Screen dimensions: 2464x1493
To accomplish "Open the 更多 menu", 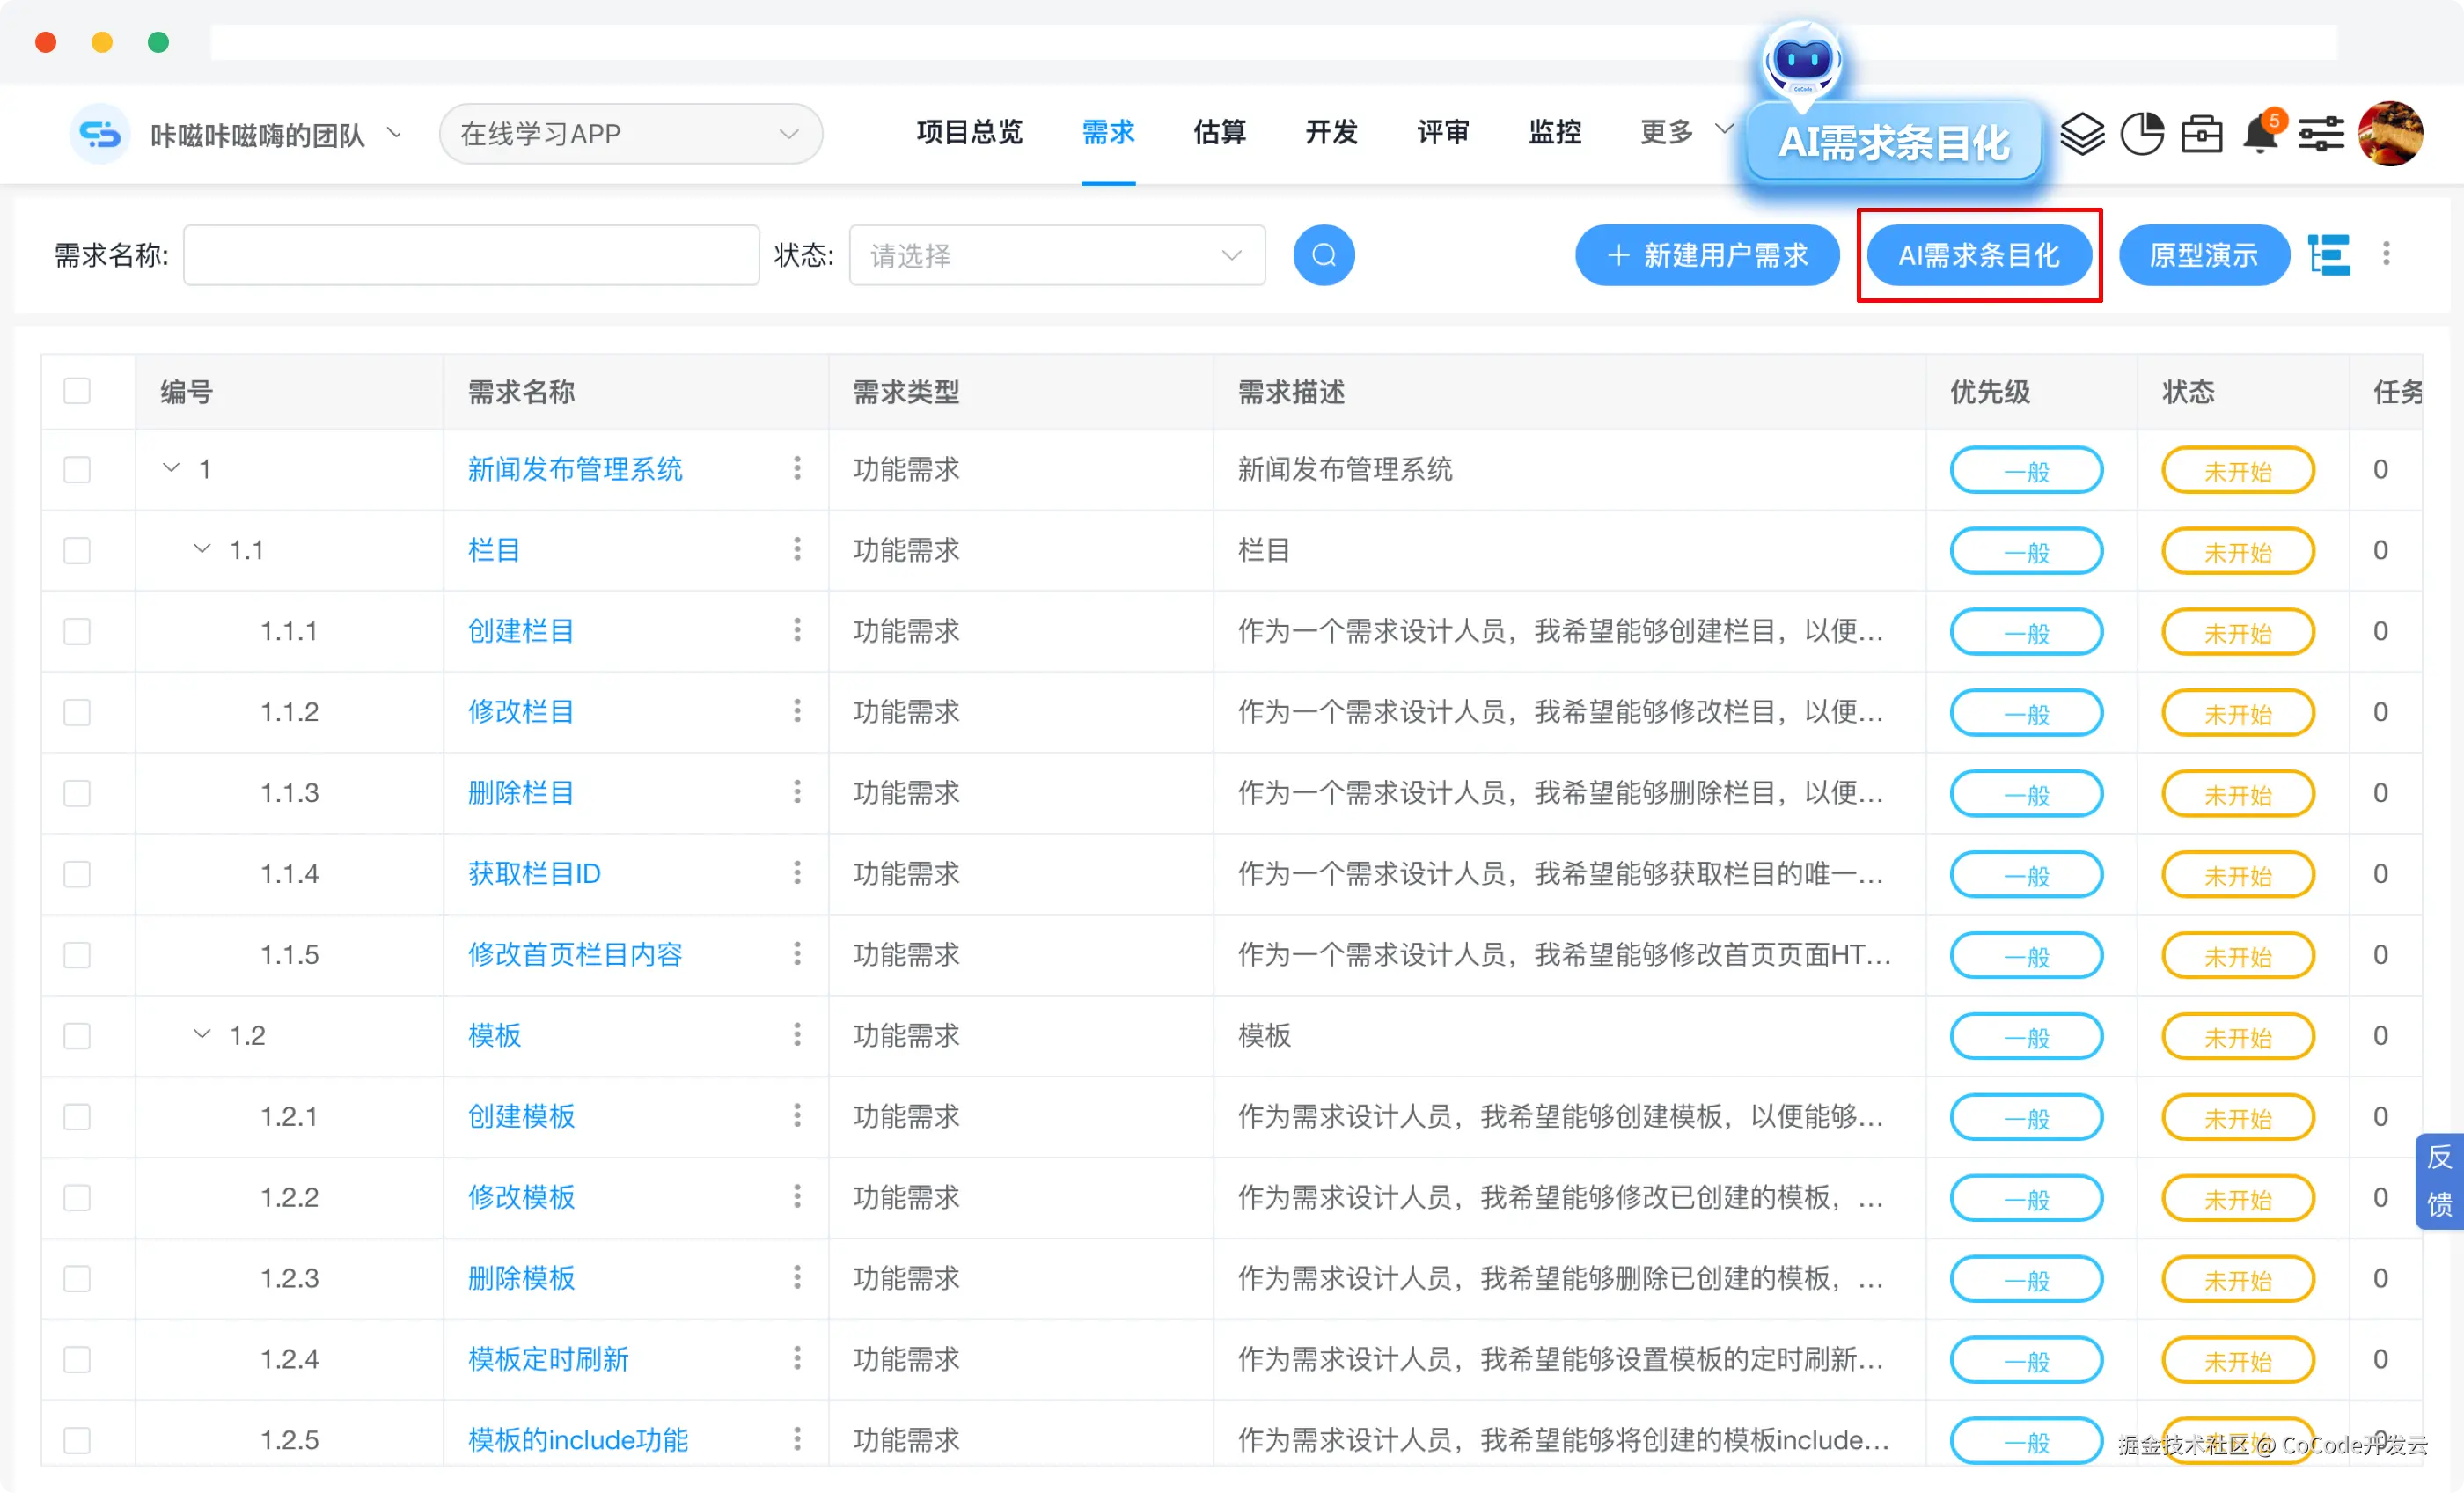I will coord(1665,132).
